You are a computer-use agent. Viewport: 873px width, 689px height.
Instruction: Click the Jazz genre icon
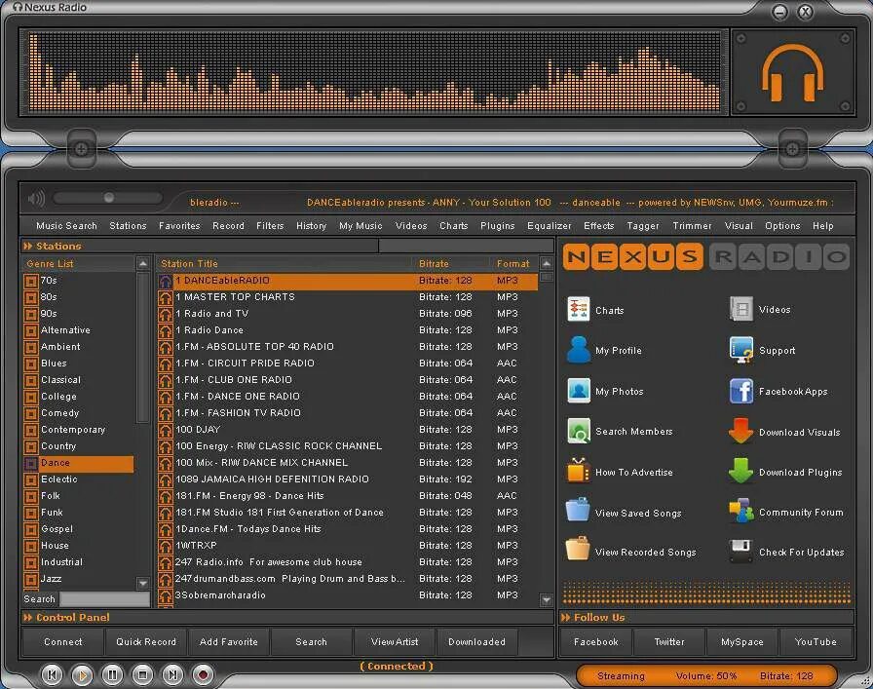pos(31,579)
